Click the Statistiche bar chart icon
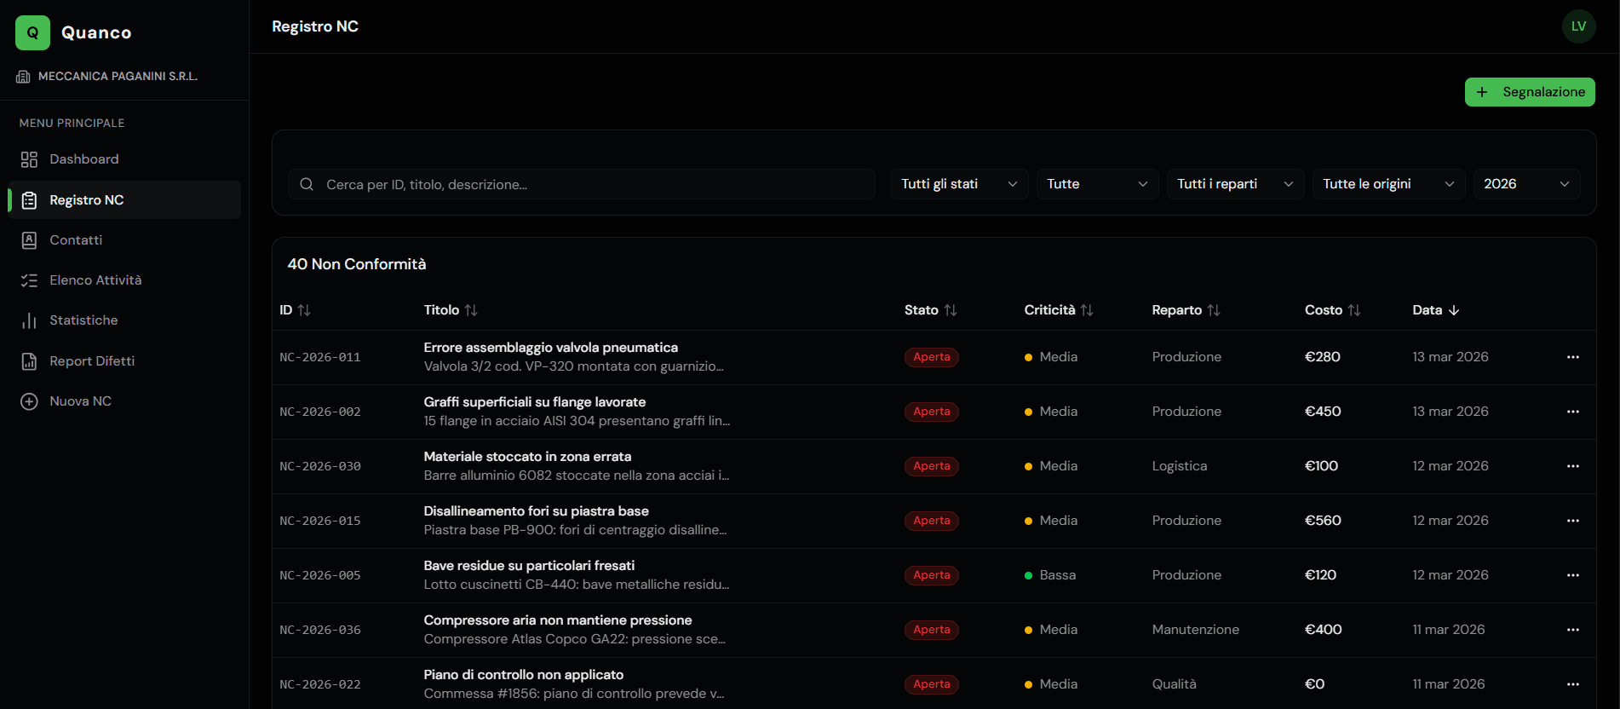 29,320
